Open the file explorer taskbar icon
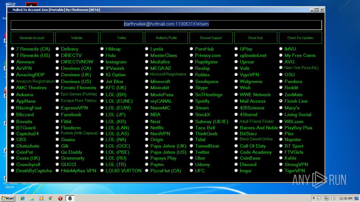360x202 pixels. point(32,198)
